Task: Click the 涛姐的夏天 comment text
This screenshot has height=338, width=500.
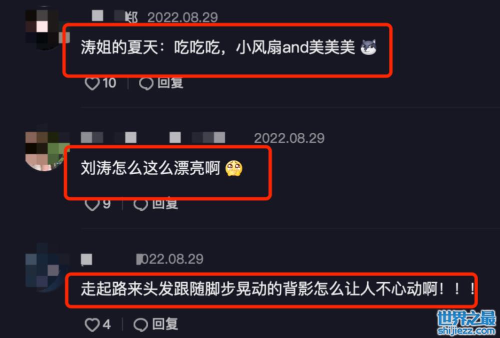Action: 217,48
